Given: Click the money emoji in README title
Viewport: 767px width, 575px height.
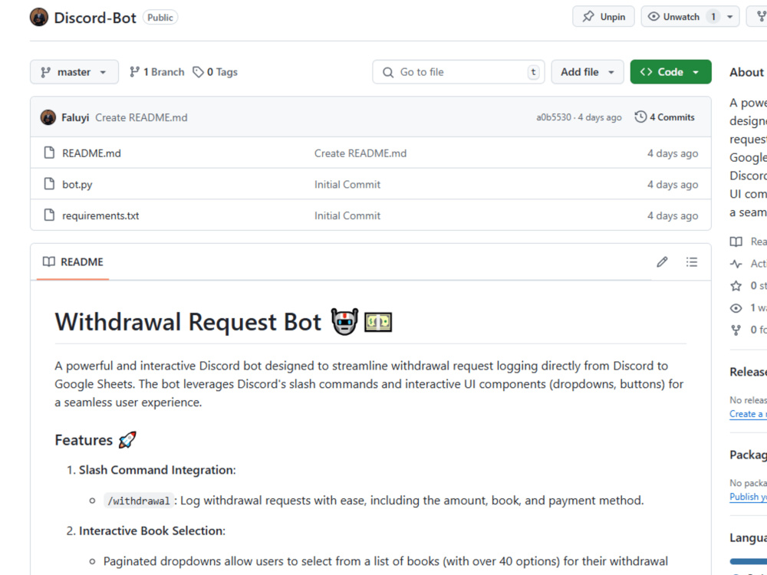Looking at the screenshot, I should (378, 322).
